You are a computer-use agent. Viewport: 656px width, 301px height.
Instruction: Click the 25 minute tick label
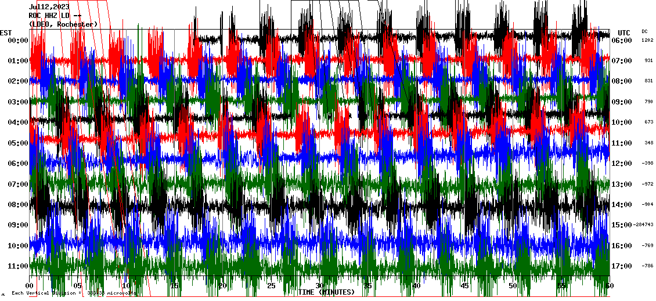pos(271,286)
